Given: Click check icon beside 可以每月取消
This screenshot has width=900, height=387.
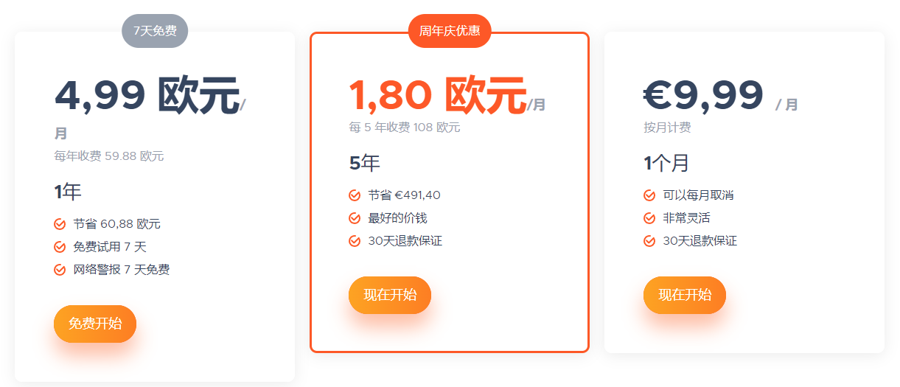Looking at the screenshot, I should pyautogui.click(x=649, y=195).
